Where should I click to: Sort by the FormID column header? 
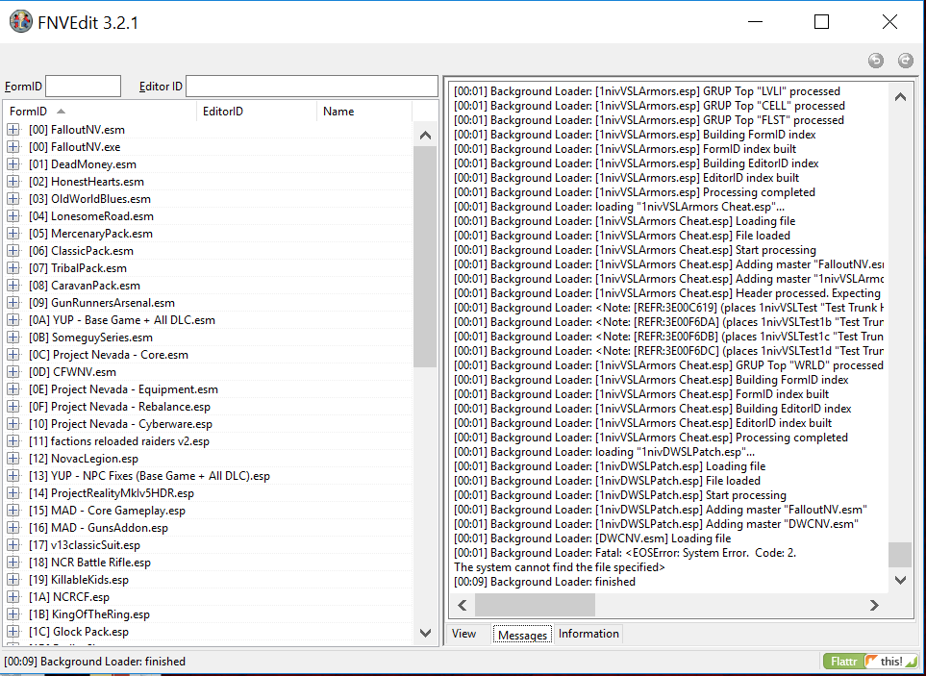100,111
